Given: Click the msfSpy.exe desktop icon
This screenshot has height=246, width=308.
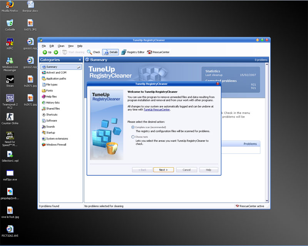Looking at the screenshot, I should pyautogui.click(x=10, y=175).
